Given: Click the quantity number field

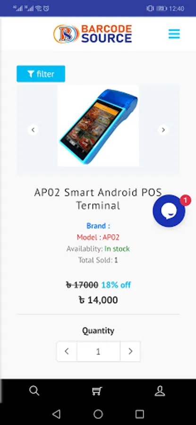Looking at the screenshot, I should 98,351.
